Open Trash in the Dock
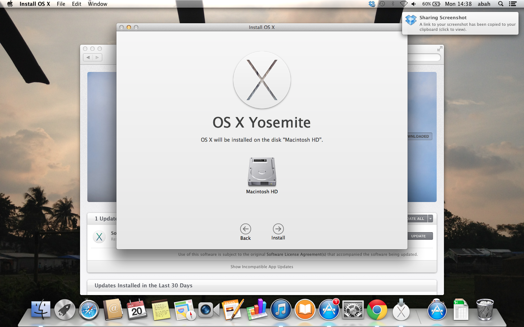The image size is (524, 327). [x=485, y=310]
